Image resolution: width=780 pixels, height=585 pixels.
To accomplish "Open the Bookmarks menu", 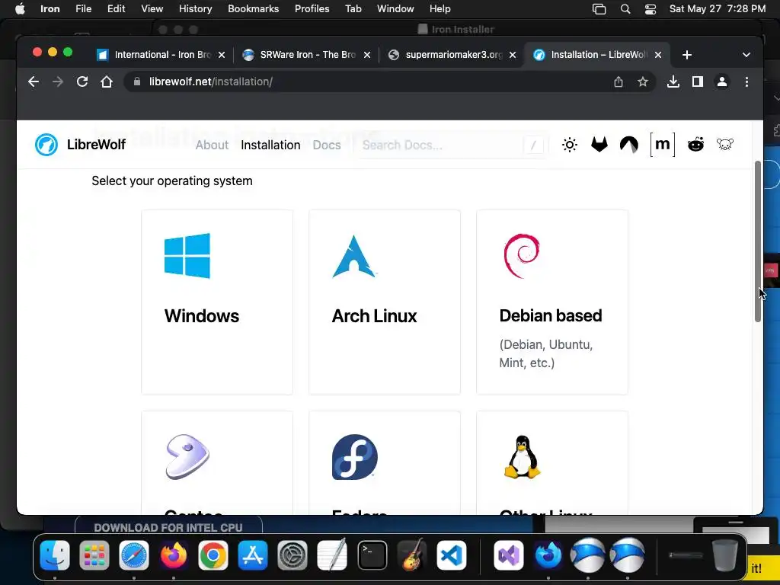I will [253, 8].
